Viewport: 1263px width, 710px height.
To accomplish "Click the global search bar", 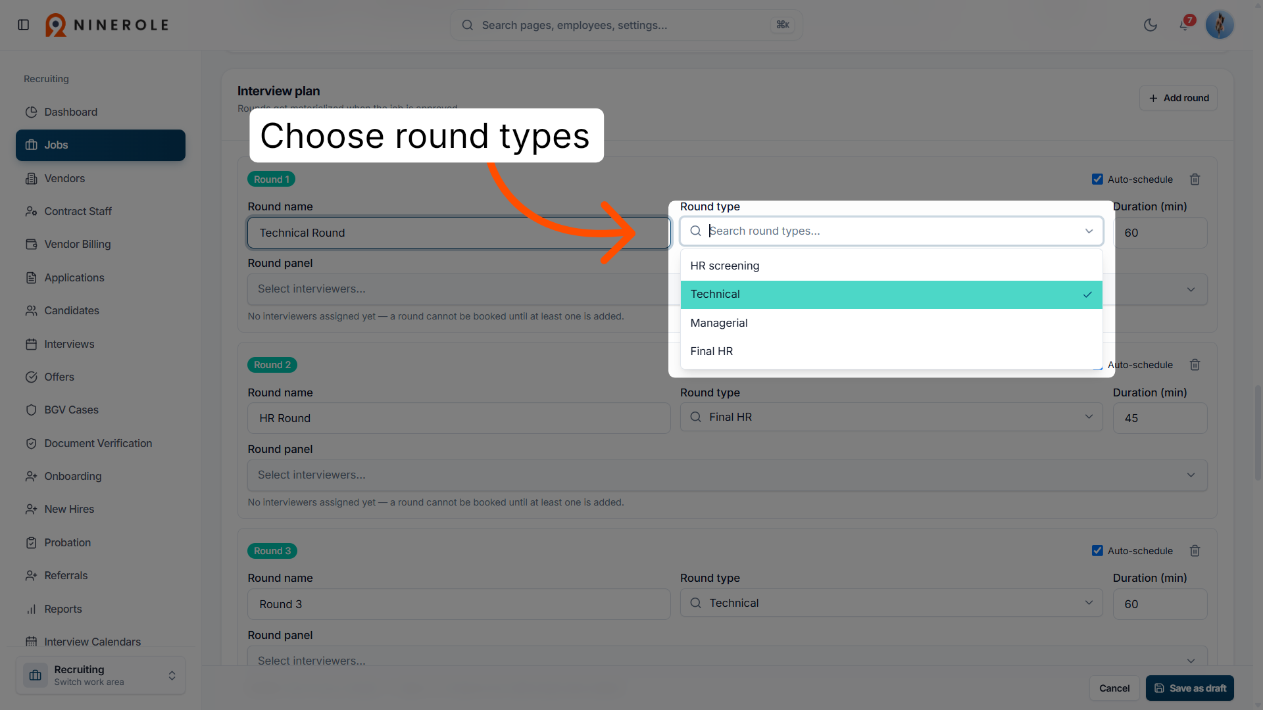I will click(x=626, y=25).
